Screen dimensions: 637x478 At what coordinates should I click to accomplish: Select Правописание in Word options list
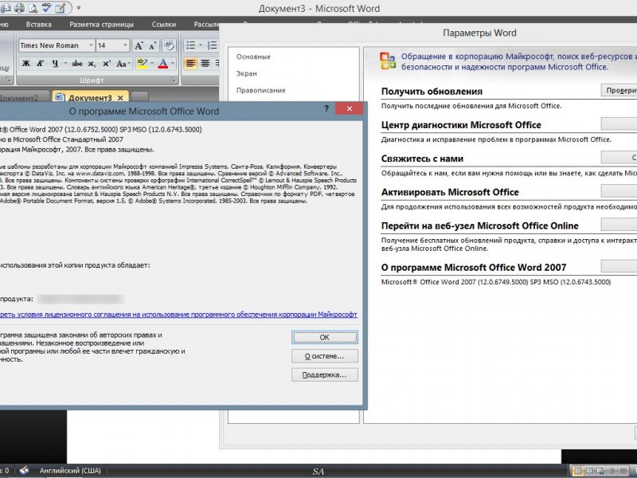(x=261, y=90)
